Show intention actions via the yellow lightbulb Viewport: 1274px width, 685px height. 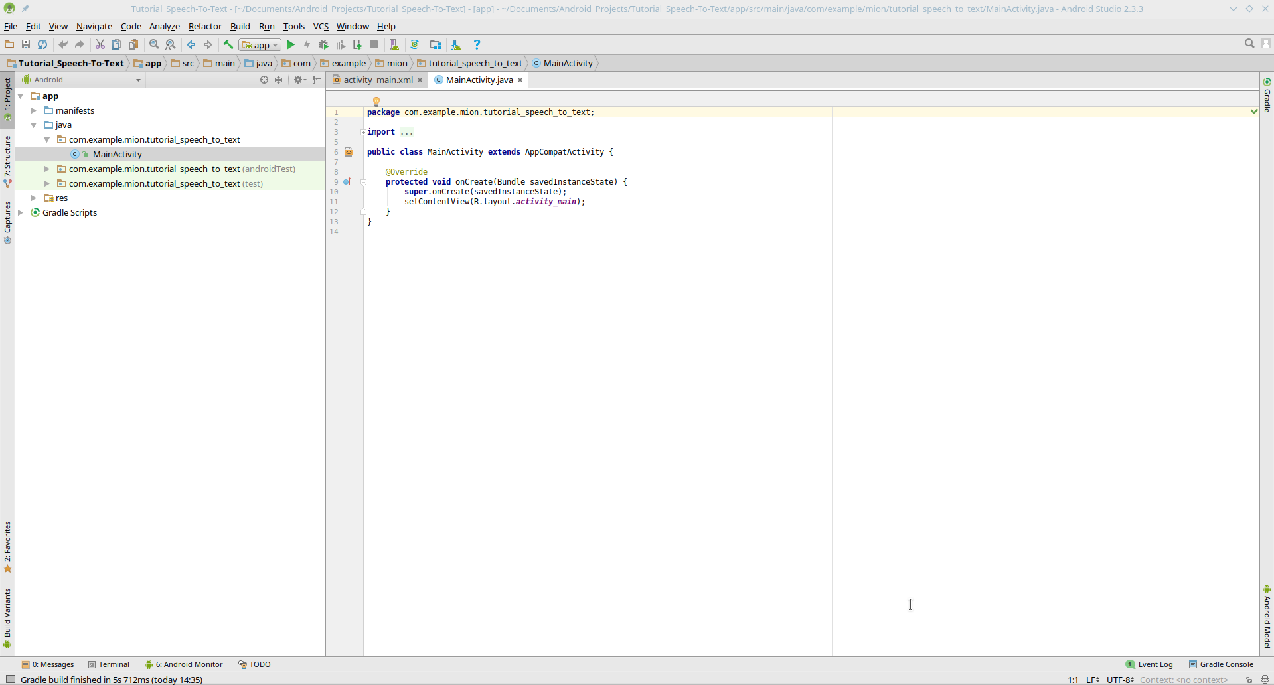(x=376, y=102)
